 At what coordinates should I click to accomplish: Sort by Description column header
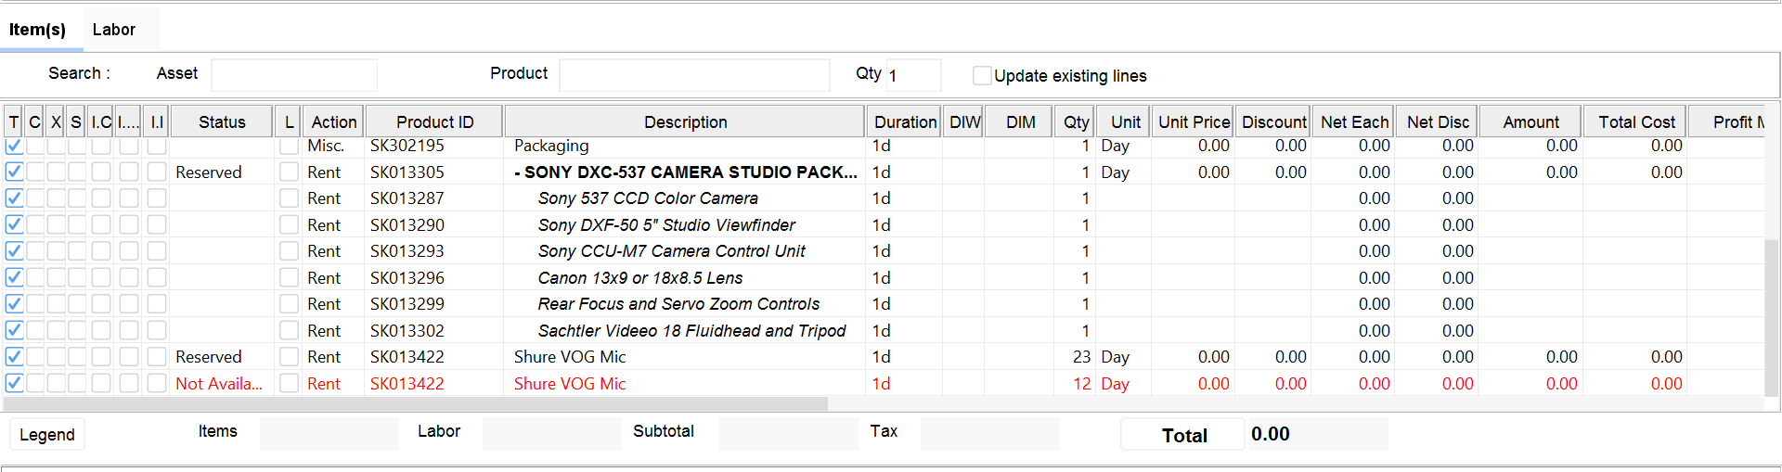[685, 122]
